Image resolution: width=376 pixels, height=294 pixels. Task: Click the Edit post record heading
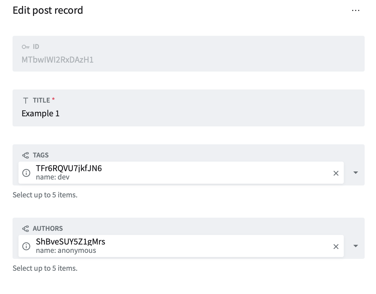(x=48, y=10)
